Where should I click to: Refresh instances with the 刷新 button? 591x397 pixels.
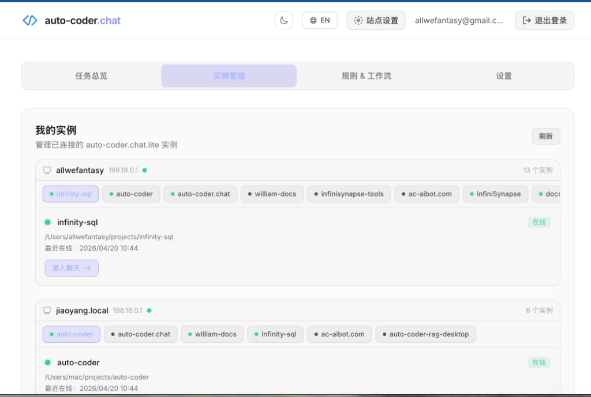546,136
